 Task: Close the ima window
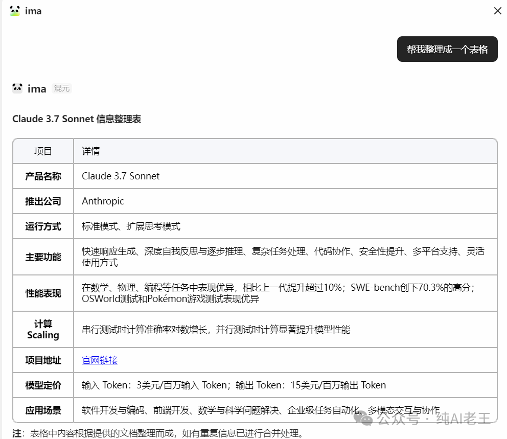(497, 11)
